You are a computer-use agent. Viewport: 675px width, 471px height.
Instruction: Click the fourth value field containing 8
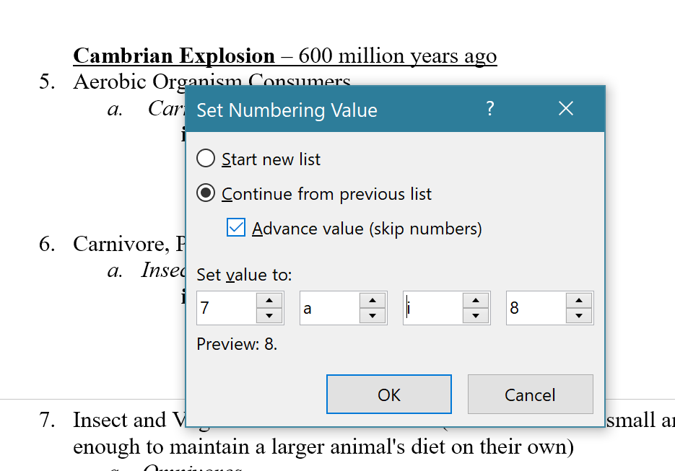coord(536,308)
